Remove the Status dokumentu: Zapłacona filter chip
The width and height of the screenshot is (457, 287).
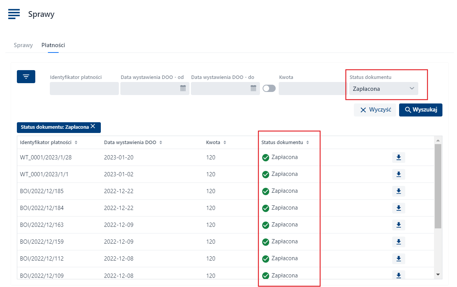pyautogui.click(x=93, y=126)
